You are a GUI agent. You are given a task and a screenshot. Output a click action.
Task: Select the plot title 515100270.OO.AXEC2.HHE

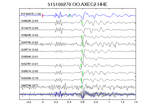[78, 4]
